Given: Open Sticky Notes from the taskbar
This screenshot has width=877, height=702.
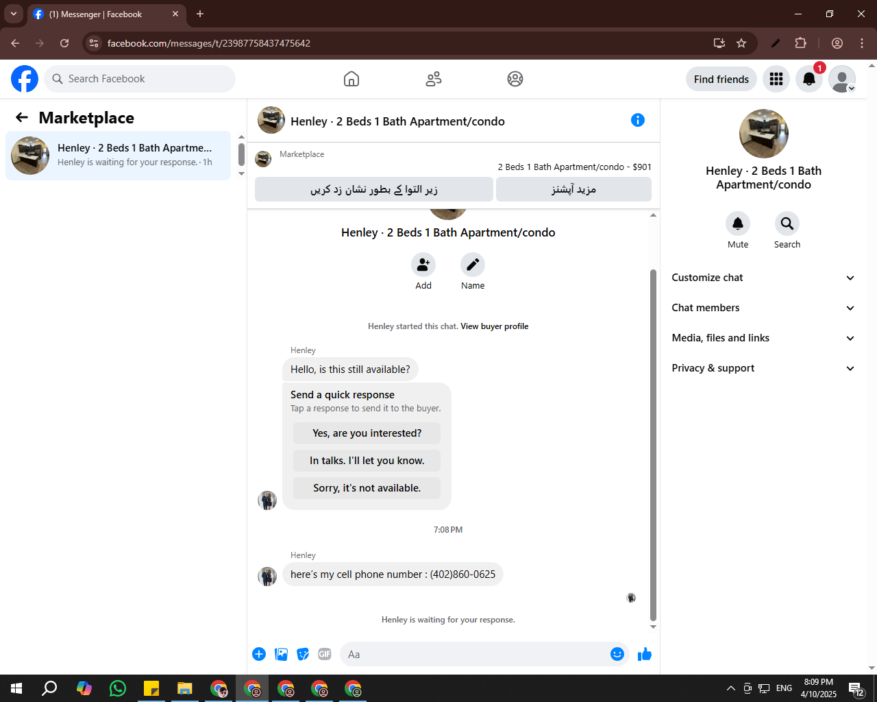Looking at the screenshot, I should (151, 688).
